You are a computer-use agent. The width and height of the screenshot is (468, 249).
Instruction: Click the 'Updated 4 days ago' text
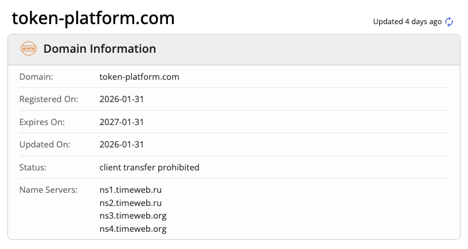(407, 22)
